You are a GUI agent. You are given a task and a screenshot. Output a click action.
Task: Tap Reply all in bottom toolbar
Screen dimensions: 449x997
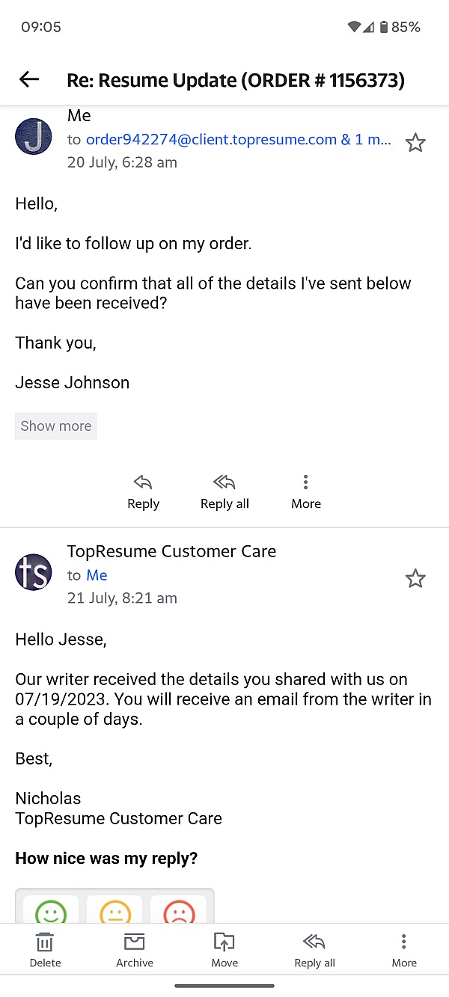314,950
